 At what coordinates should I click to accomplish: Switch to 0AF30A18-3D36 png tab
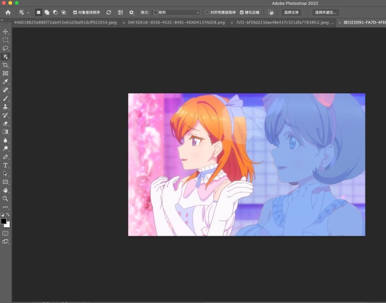176,22
